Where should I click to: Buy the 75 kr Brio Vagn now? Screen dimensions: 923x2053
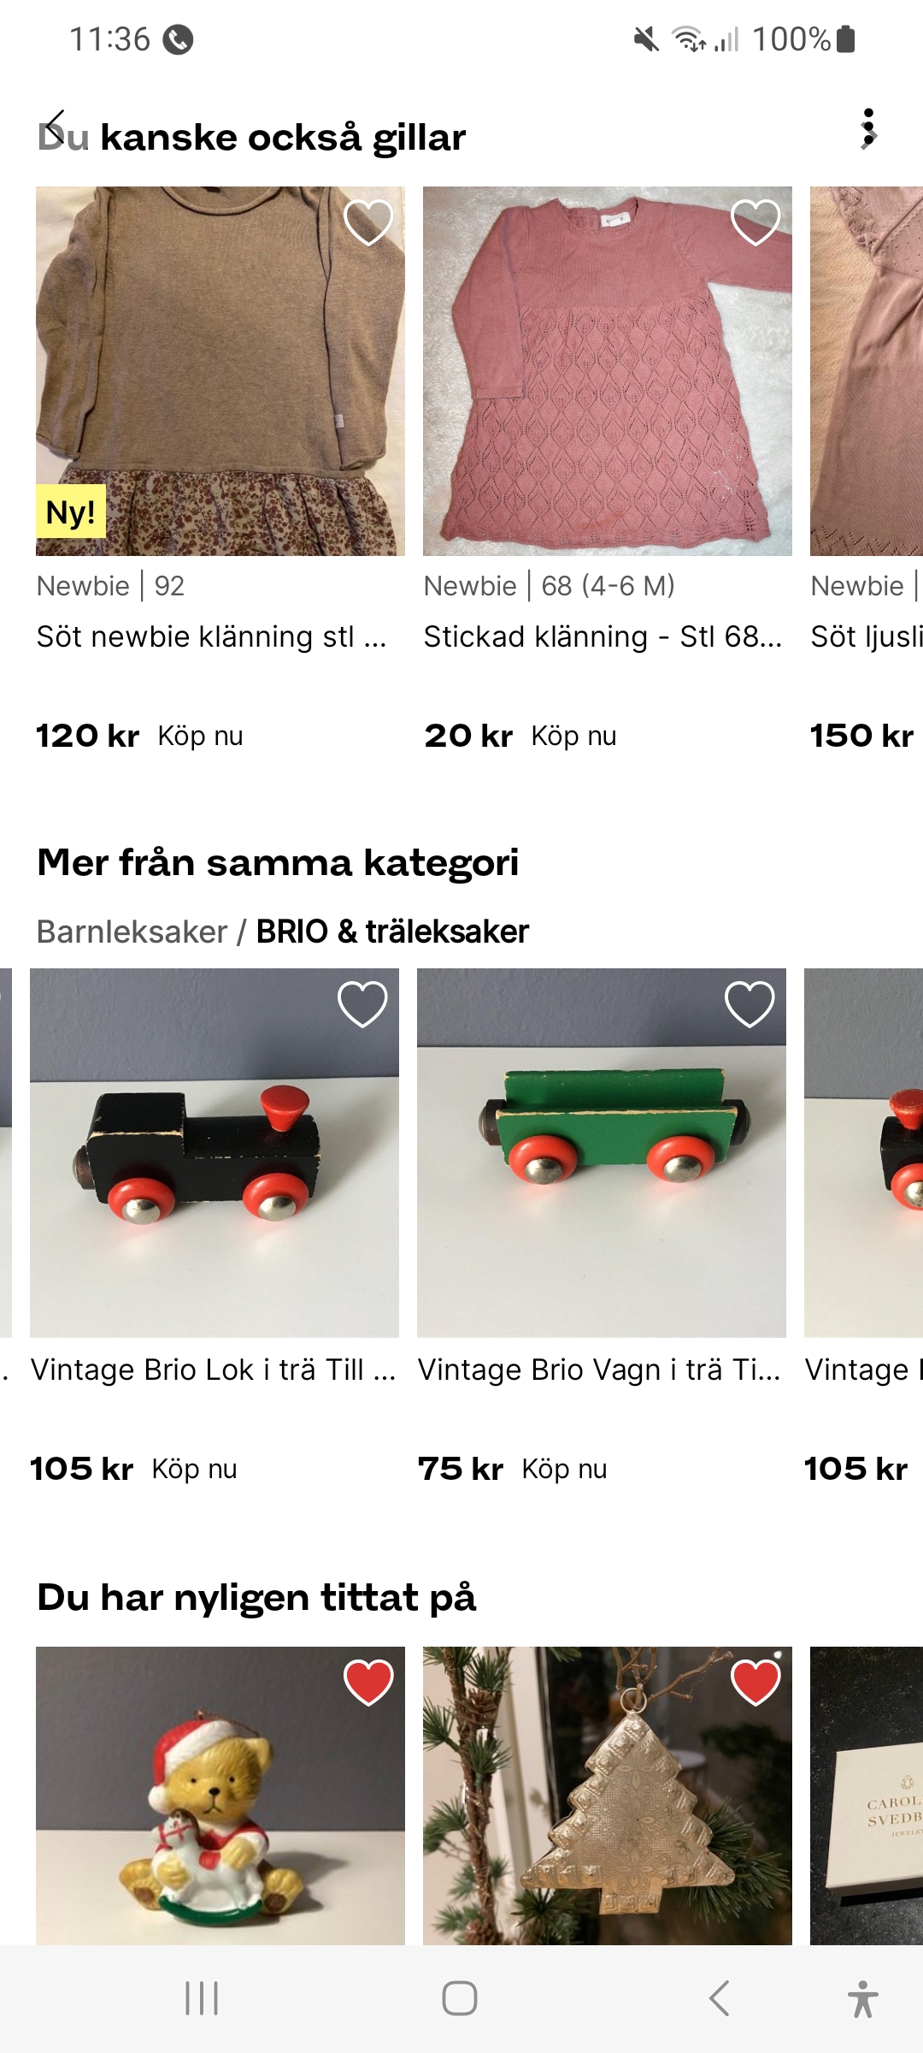coord(564,1470)
